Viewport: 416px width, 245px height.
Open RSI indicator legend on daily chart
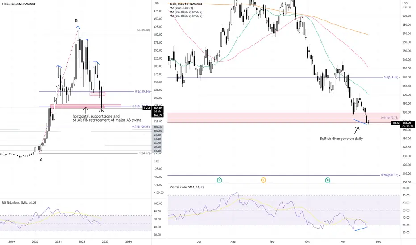[x=187, y=187]
